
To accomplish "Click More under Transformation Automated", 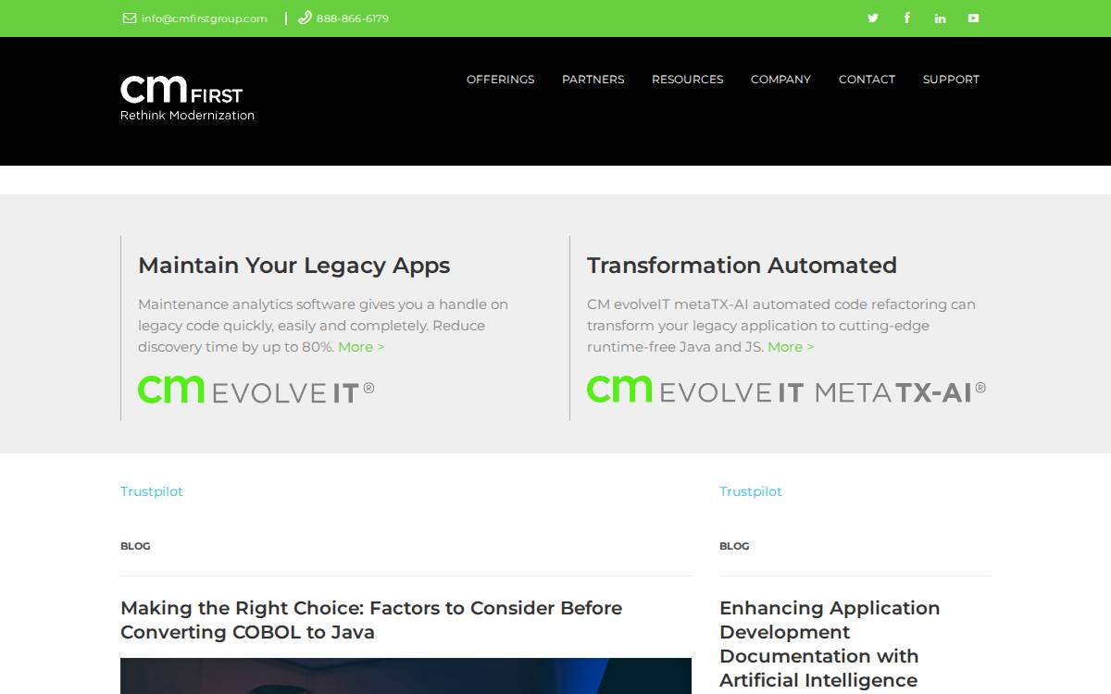I will tap(791, 347).
